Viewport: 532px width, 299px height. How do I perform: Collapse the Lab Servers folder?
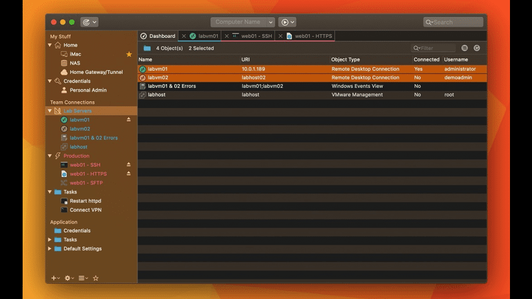tap(50, 110)
